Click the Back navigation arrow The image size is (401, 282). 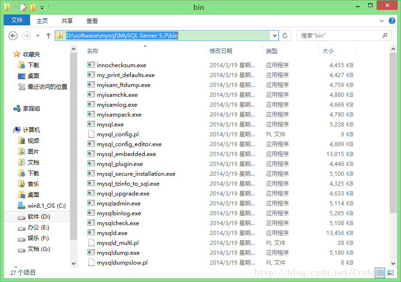13,36
